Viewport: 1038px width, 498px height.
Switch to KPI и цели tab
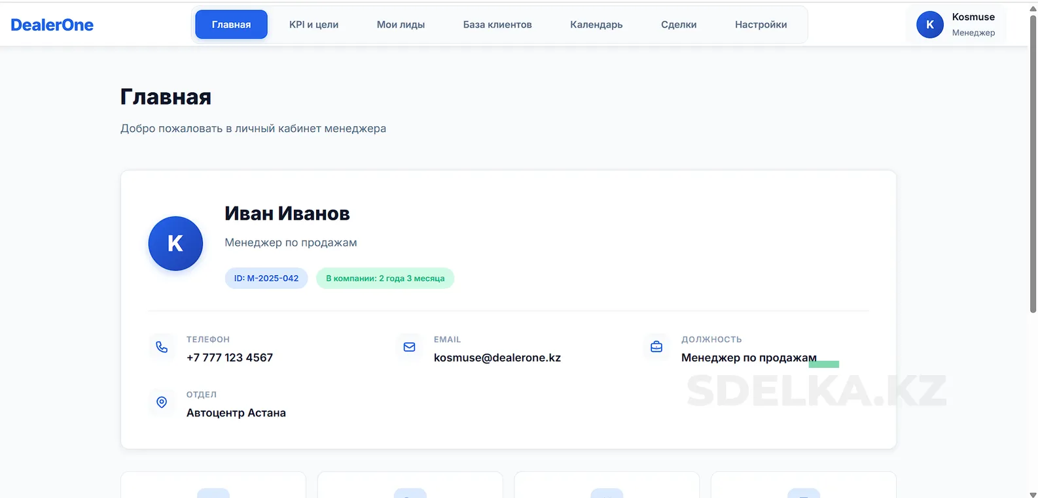point(313,25)
